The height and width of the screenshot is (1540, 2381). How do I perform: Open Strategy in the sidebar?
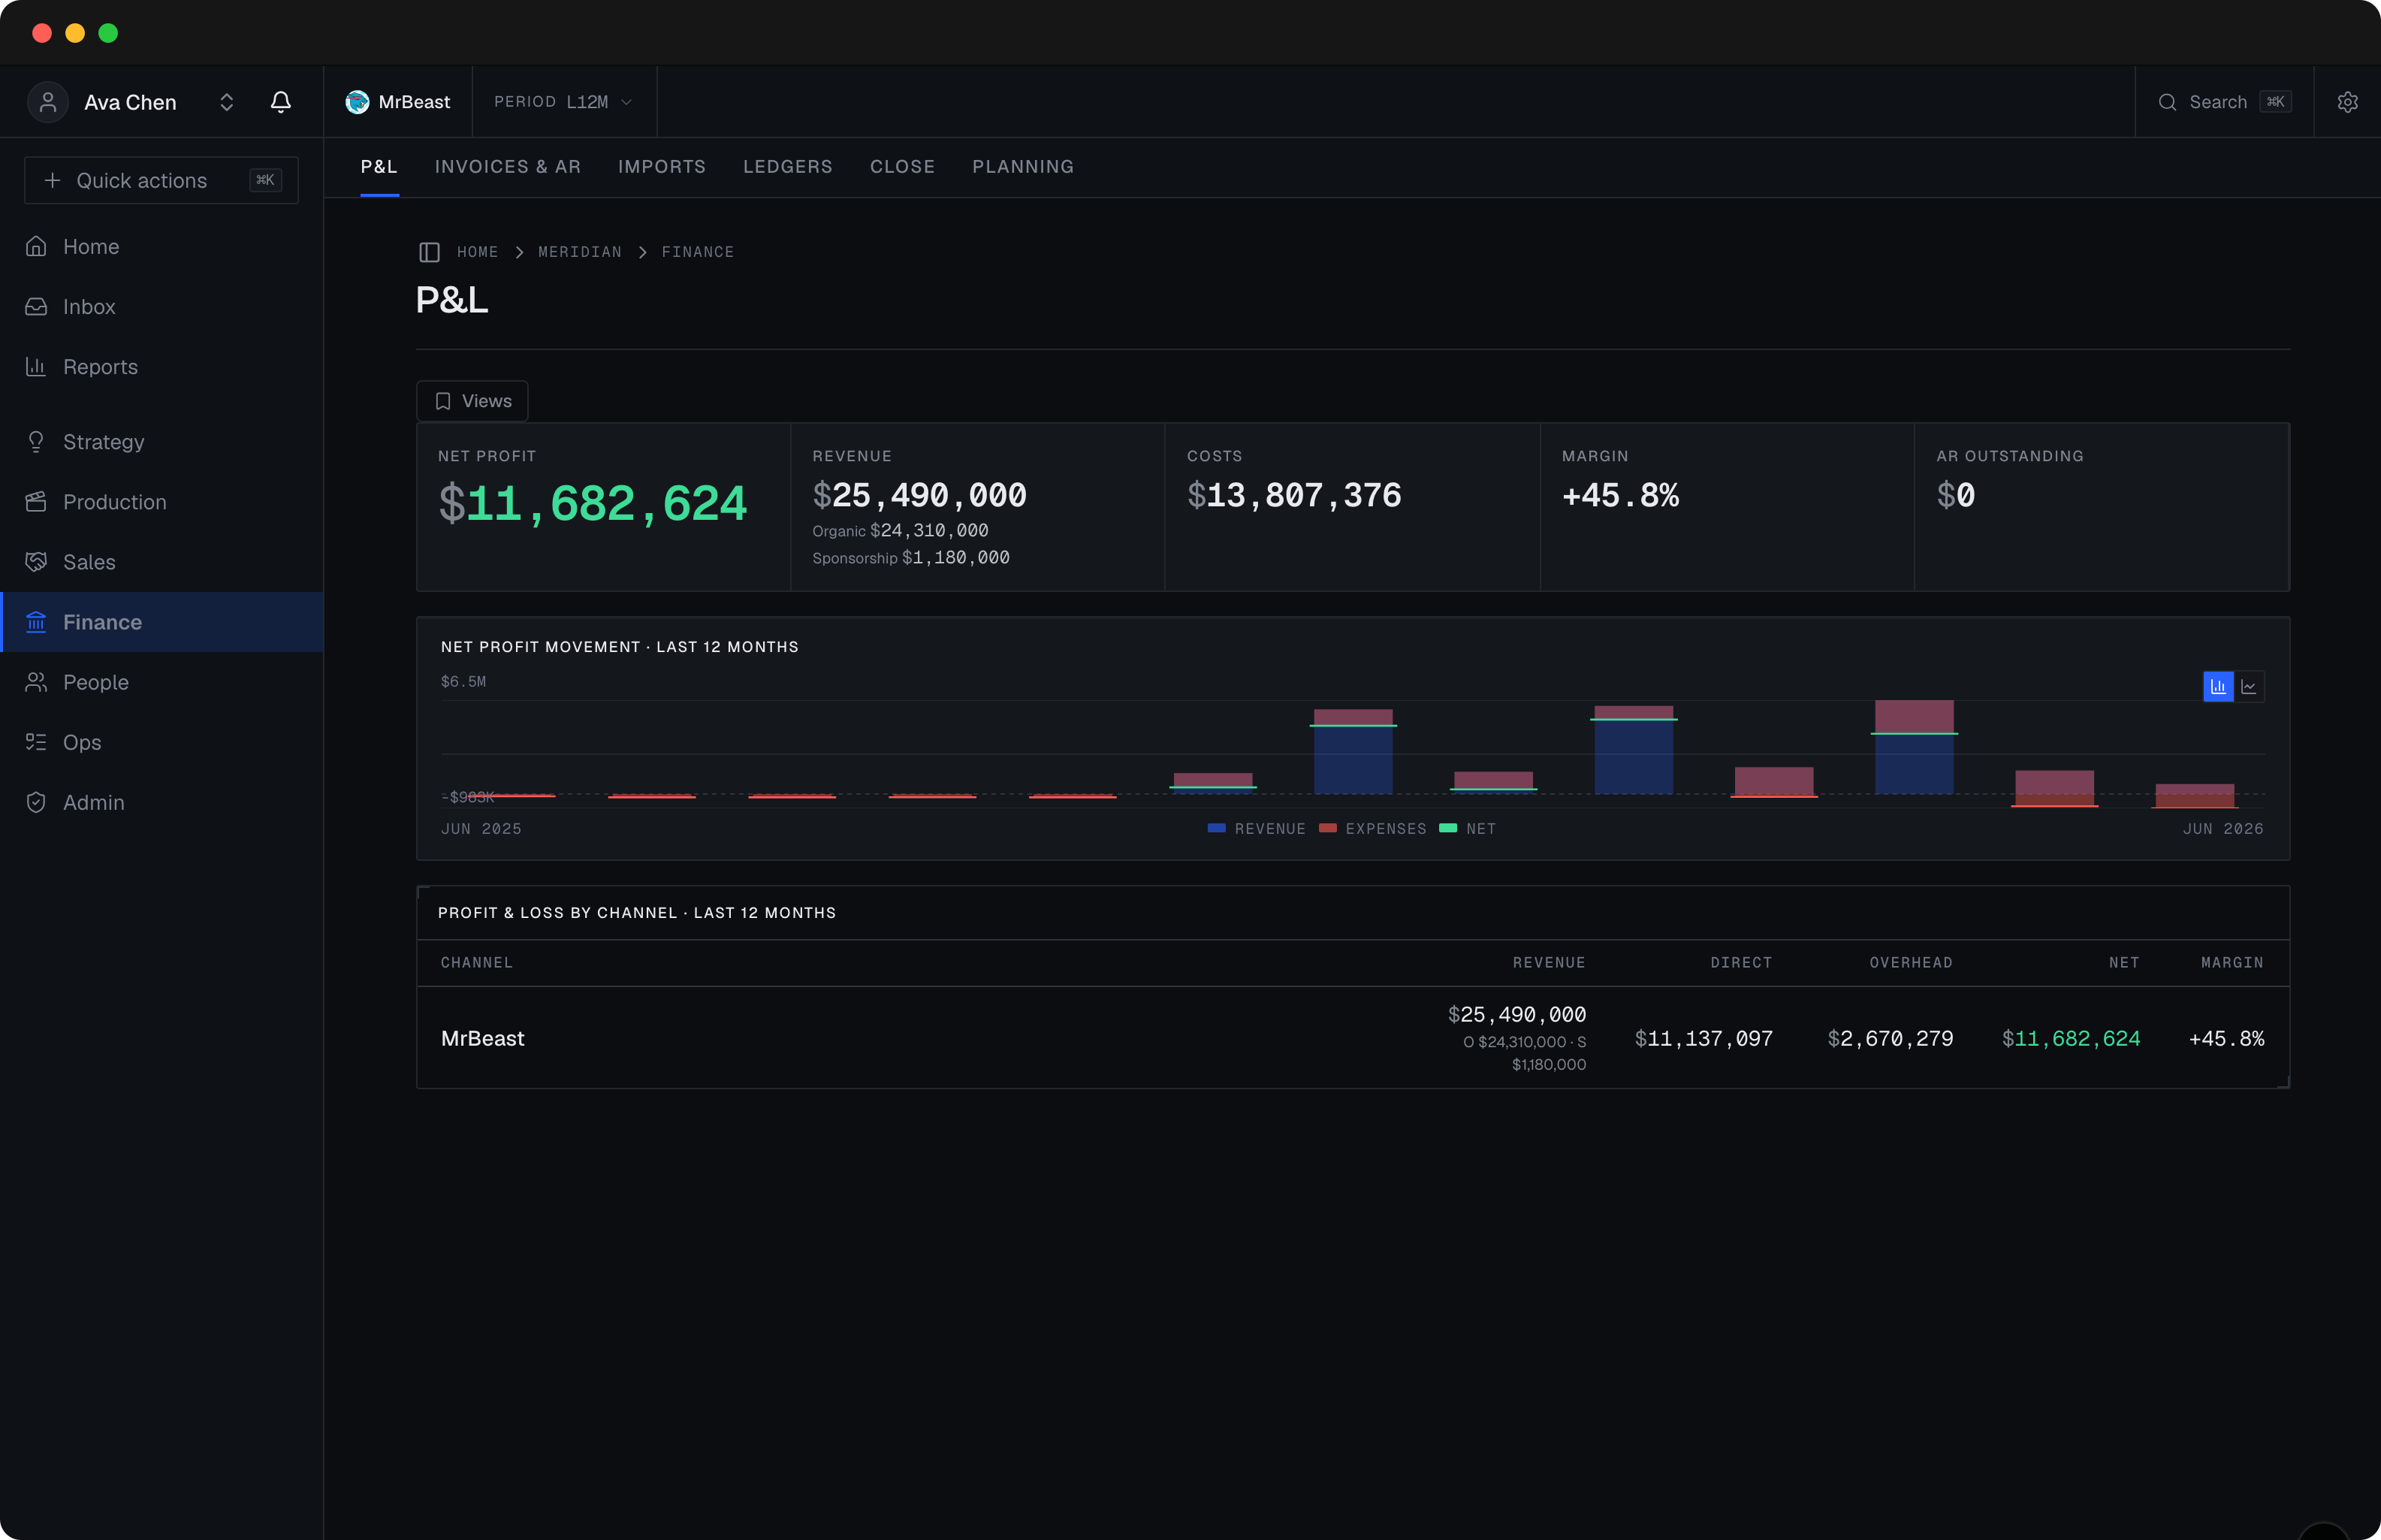click(x=162, y=441)
